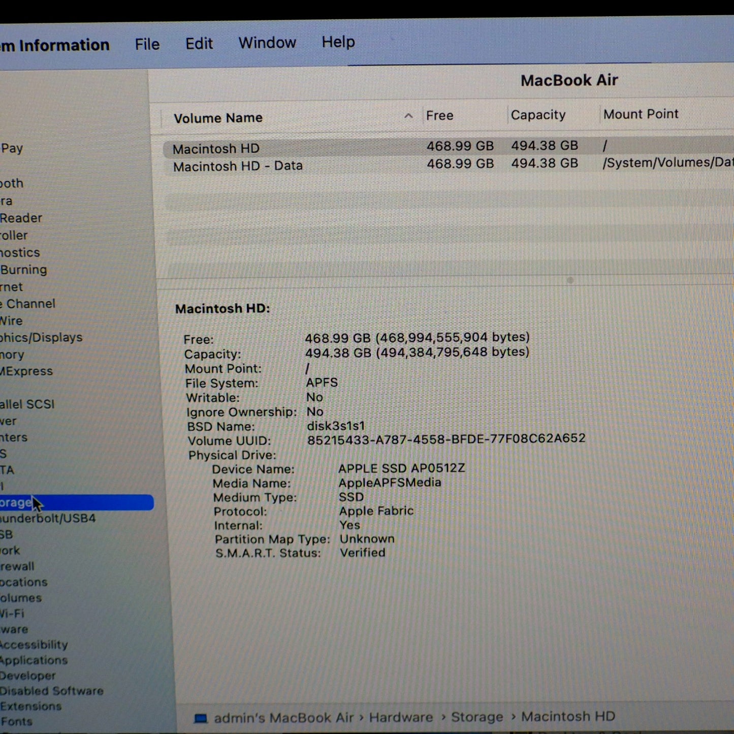Screen dimensions: 734x734
Task: Select the Macintosh HD volume row
Action: [x=449, y=147]
